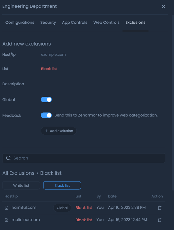174x230 pixels.
Task: Show the White list exclusions
Action: 21,185
